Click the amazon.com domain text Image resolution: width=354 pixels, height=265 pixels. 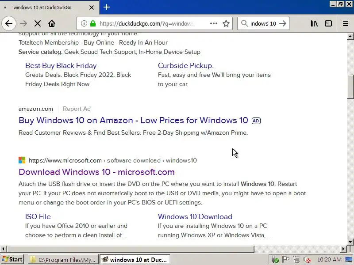pos(36,109)
